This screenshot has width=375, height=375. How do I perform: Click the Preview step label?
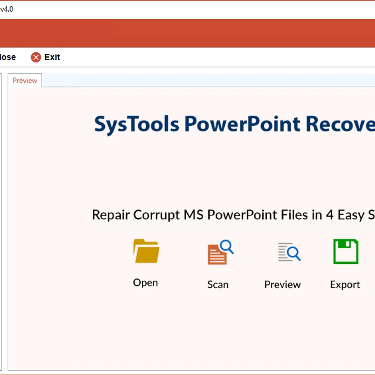point(282,285)
